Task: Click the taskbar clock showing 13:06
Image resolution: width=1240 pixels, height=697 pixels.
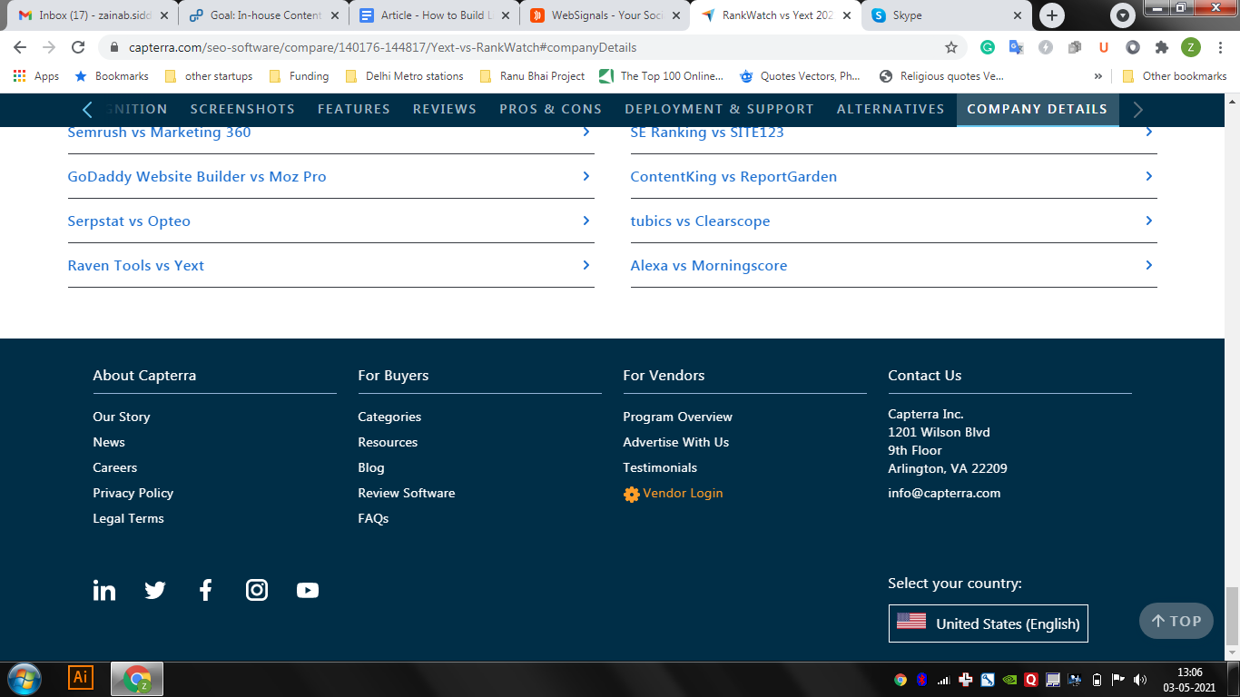Action: tap(1189, 672)
